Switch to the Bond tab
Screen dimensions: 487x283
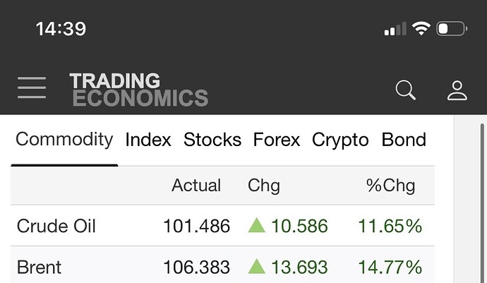[404, 140]
